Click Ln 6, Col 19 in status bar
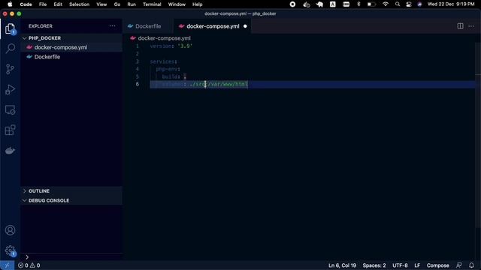Screen dimensions: 481x270 [x=342, y=265]
